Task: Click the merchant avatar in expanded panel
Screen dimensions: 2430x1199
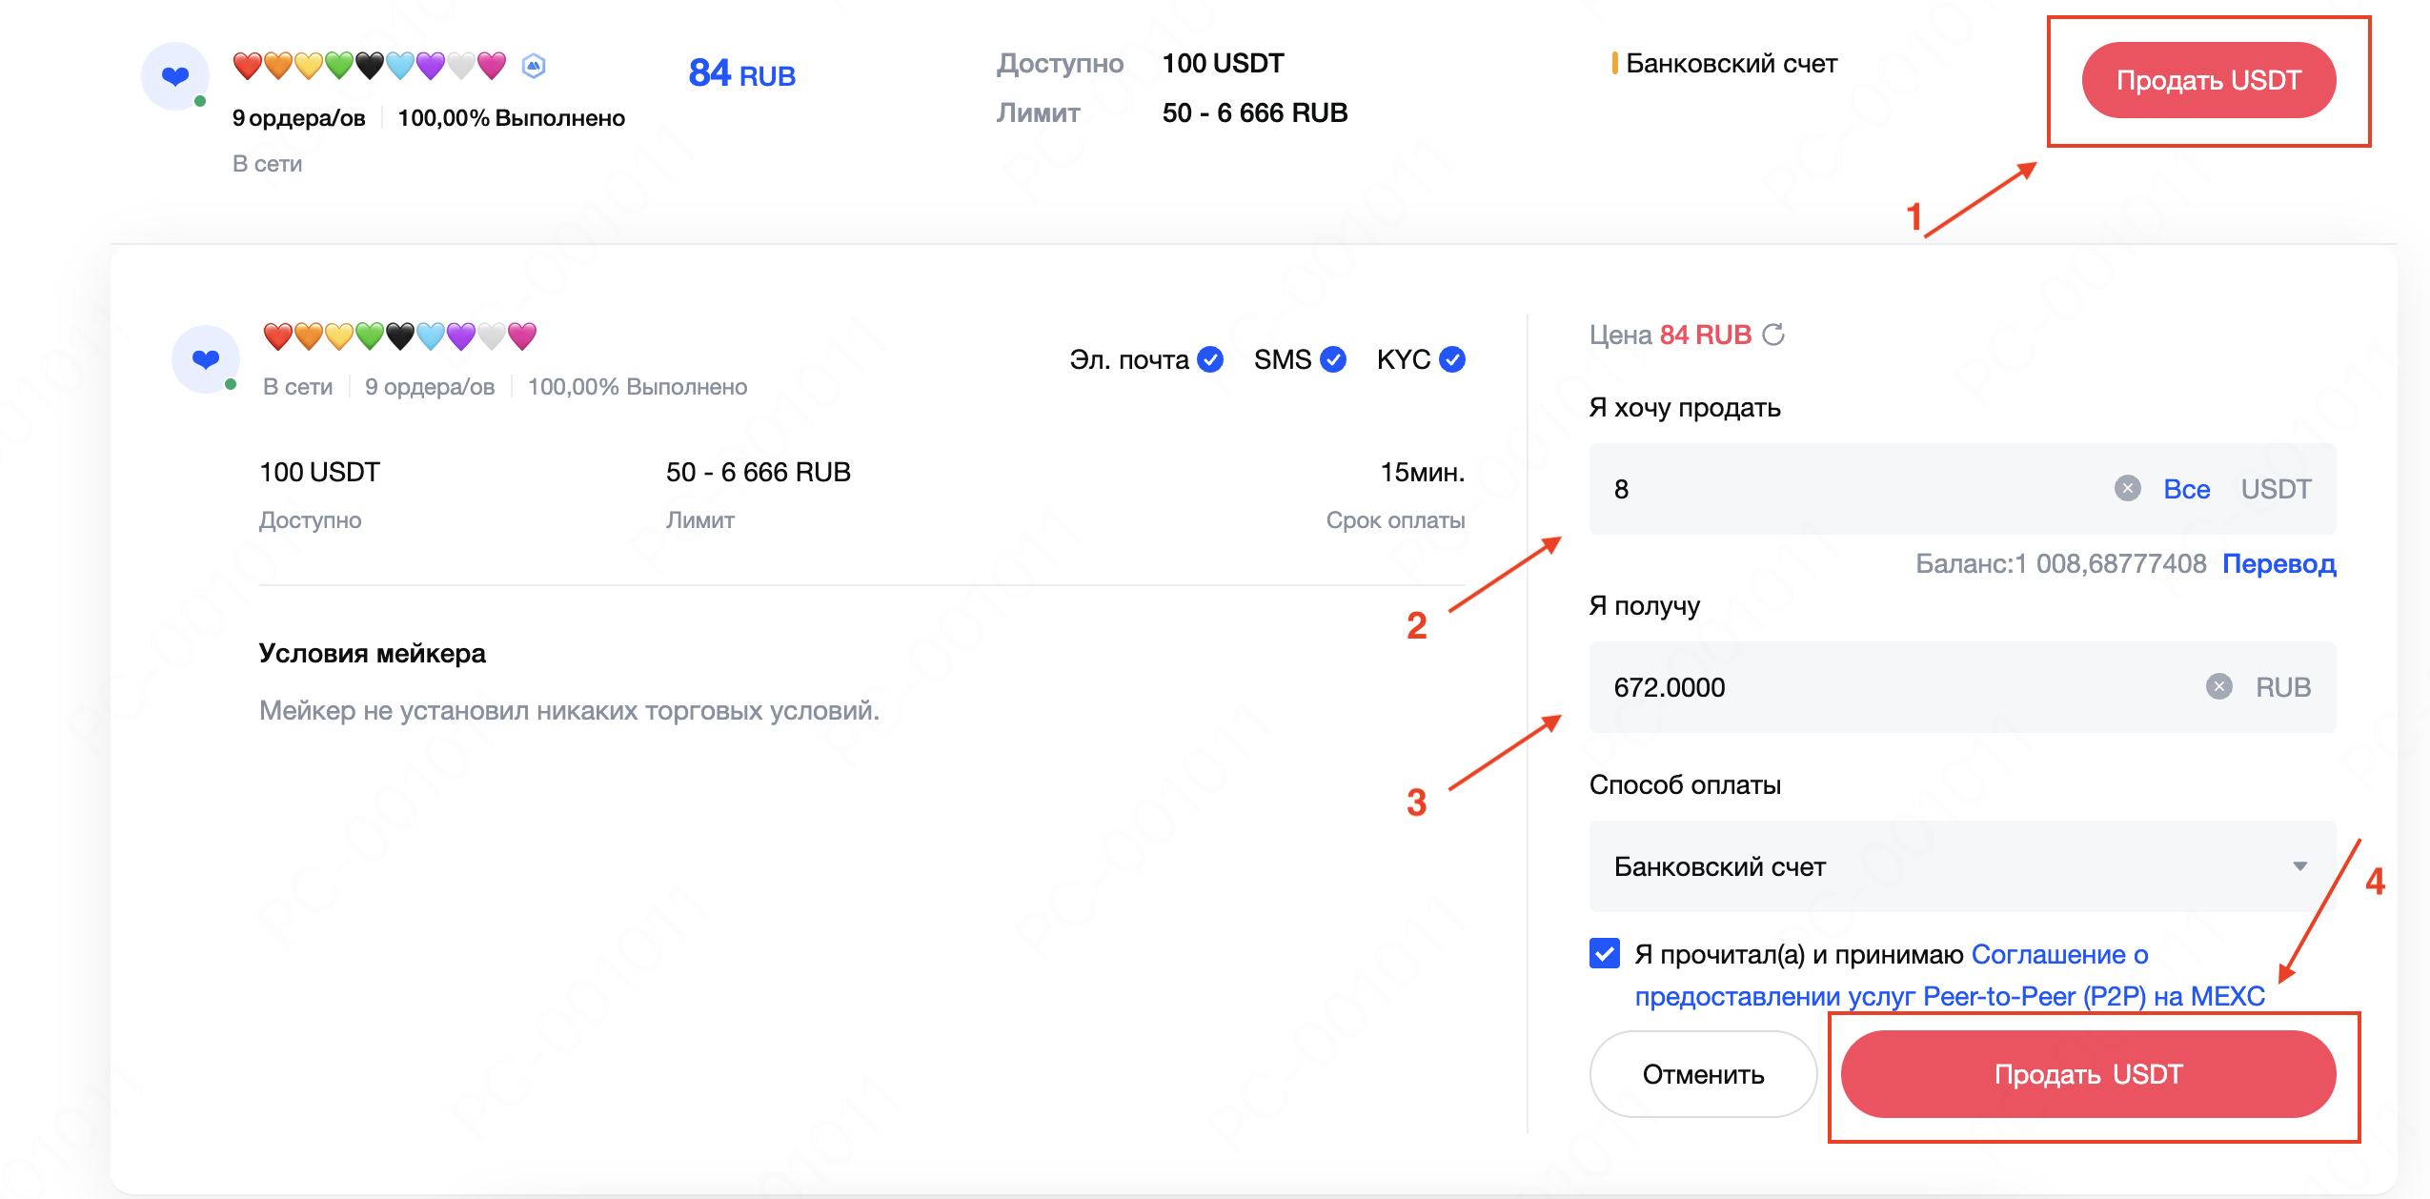Action: pyautogui.click(x=206, y=359)
